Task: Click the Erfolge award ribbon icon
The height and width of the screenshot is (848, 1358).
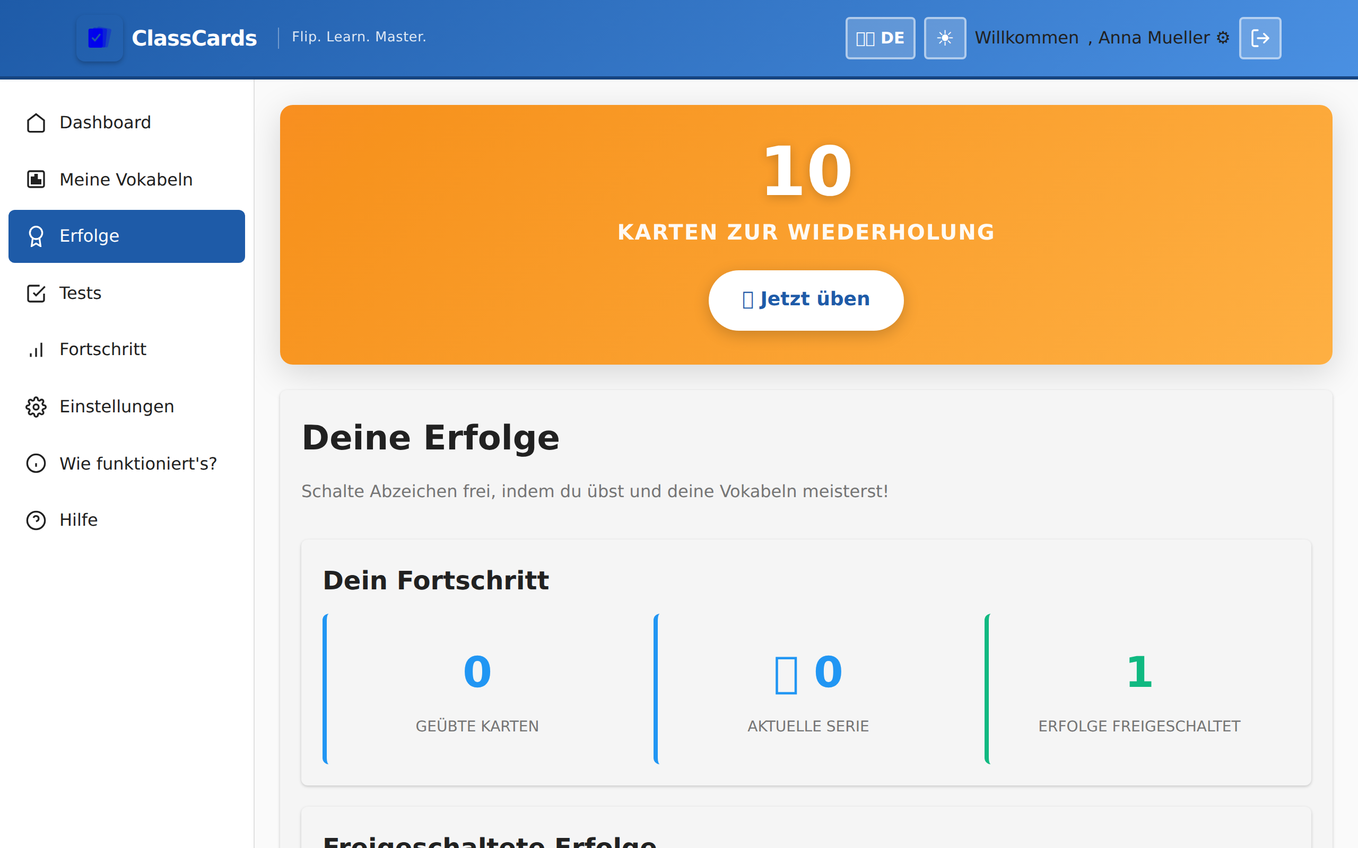Action: (x=36, y=236)
